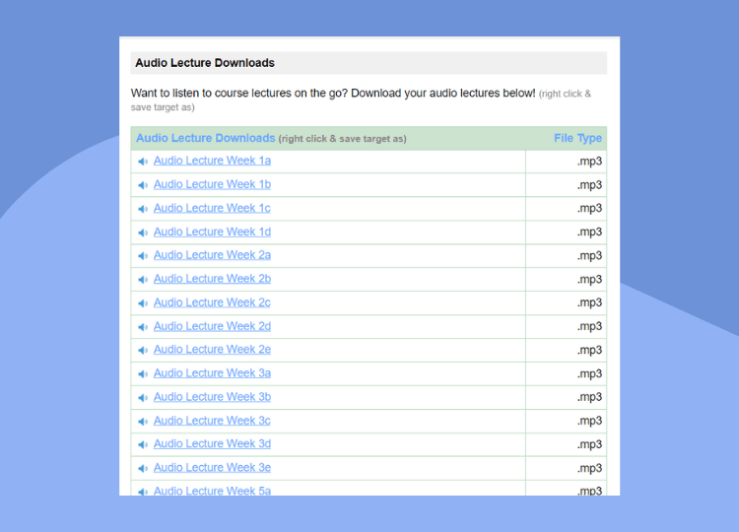Click the .mp3 cell for Week 3e
This screenshot has height=532, width=739.
click(566, 468)
